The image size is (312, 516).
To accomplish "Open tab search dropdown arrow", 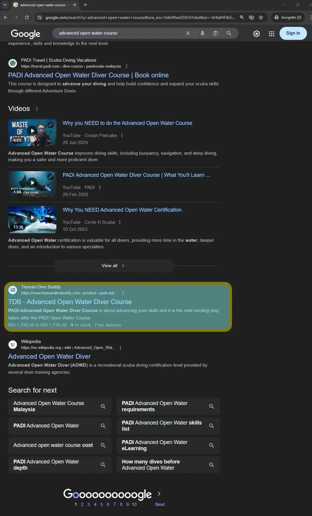I will click(x=5, y=5).
